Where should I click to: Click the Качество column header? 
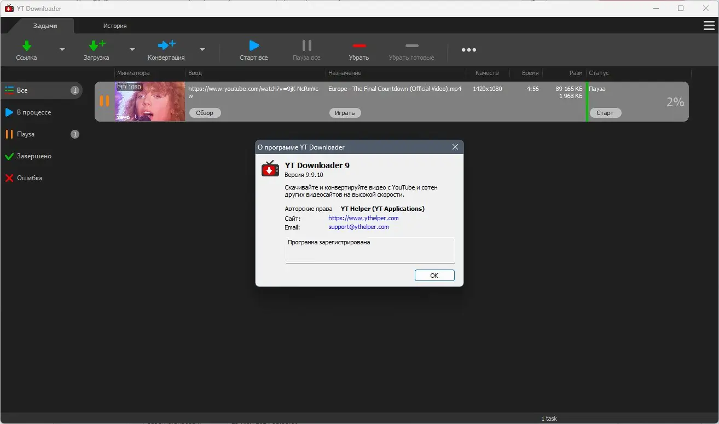point(487,73)
